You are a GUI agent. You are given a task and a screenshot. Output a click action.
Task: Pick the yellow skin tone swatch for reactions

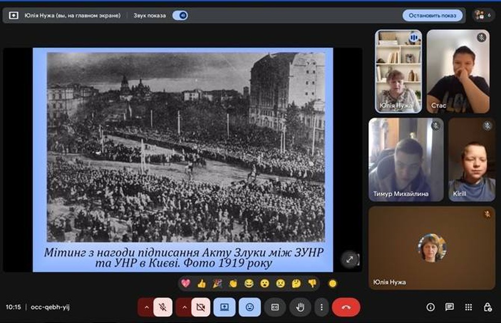click(333, 284)
